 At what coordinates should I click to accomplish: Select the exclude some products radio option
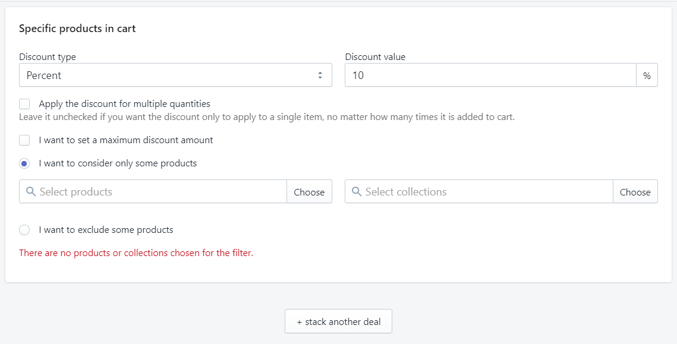click(24, 230)
